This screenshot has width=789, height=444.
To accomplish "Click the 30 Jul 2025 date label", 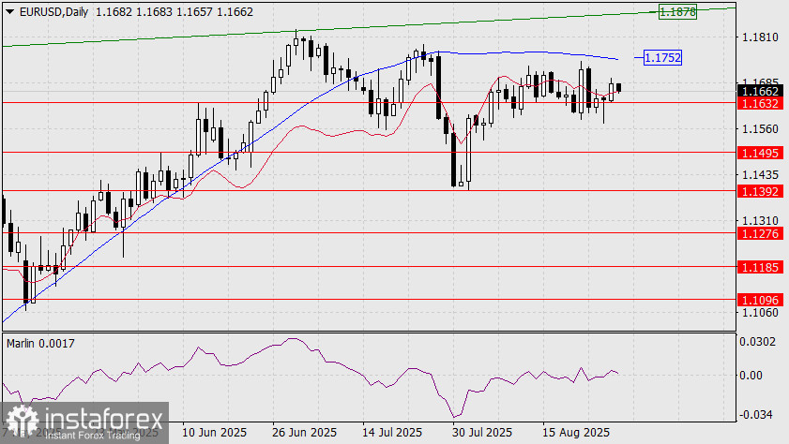I will tap(481, 433).
